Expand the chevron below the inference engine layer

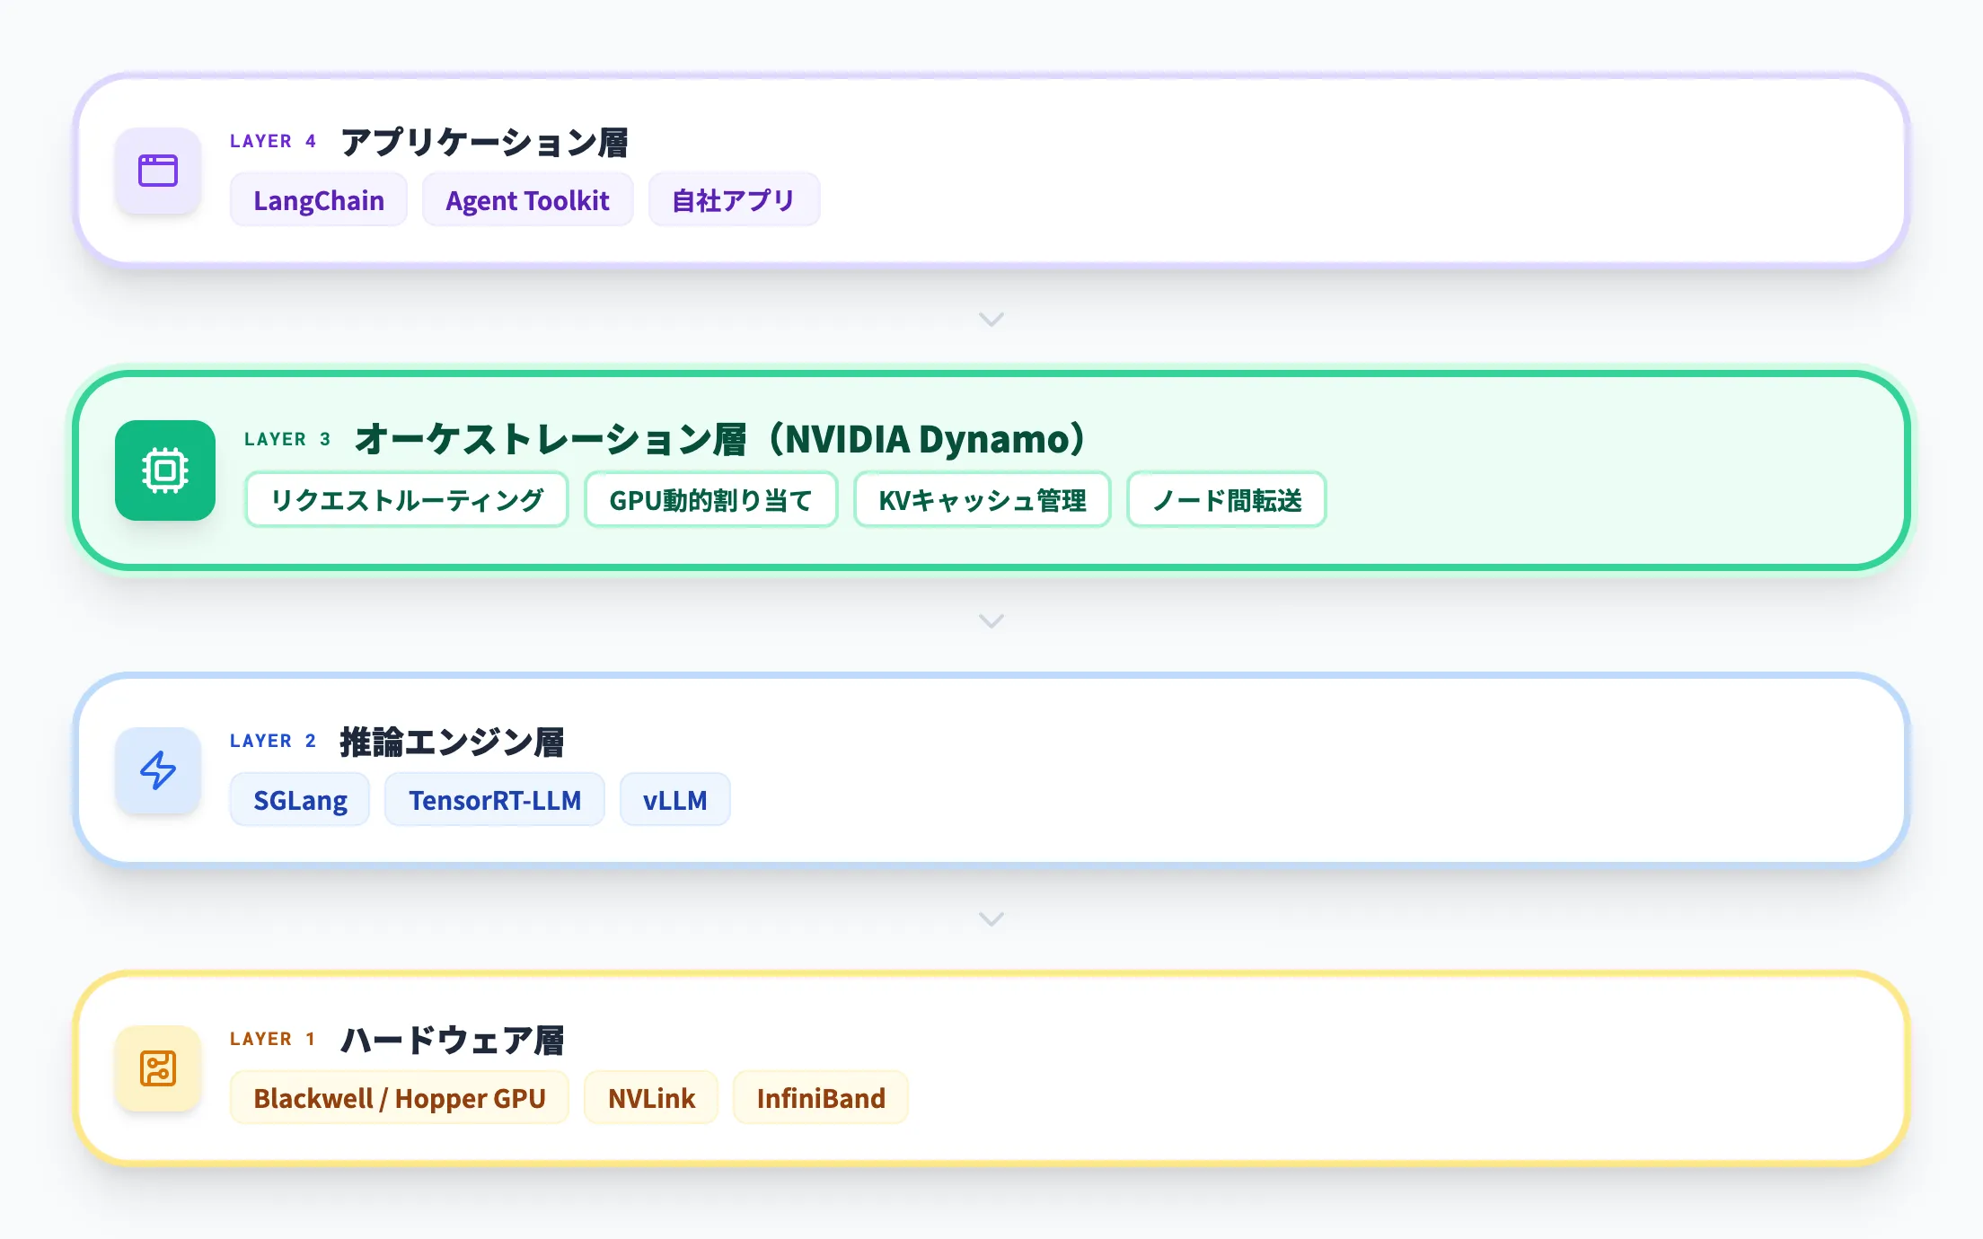(x=991, y=918)
